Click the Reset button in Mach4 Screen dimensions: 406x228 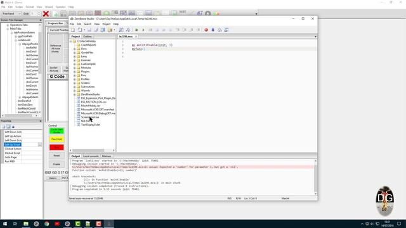[56, 156]
